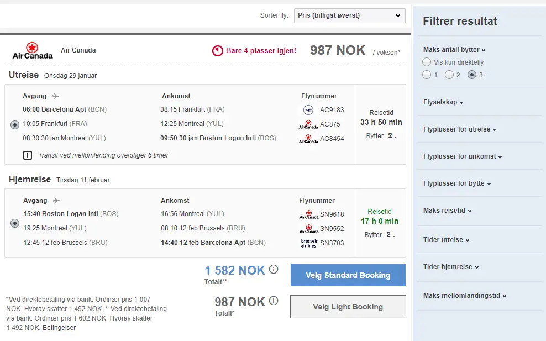Screen dimensions: 546x341
Task: Expand the Flyselskap filter
Action: (443, 102)
